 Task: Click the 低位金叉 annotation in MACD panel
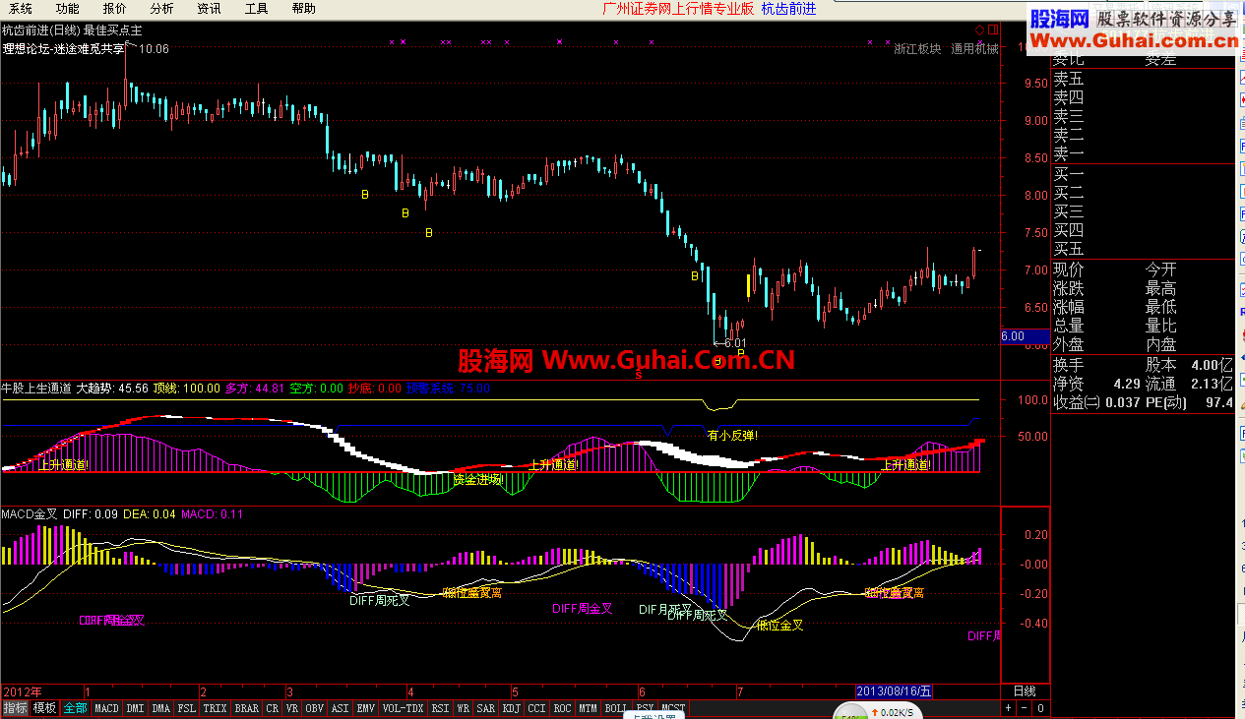[x=779, y=625]
